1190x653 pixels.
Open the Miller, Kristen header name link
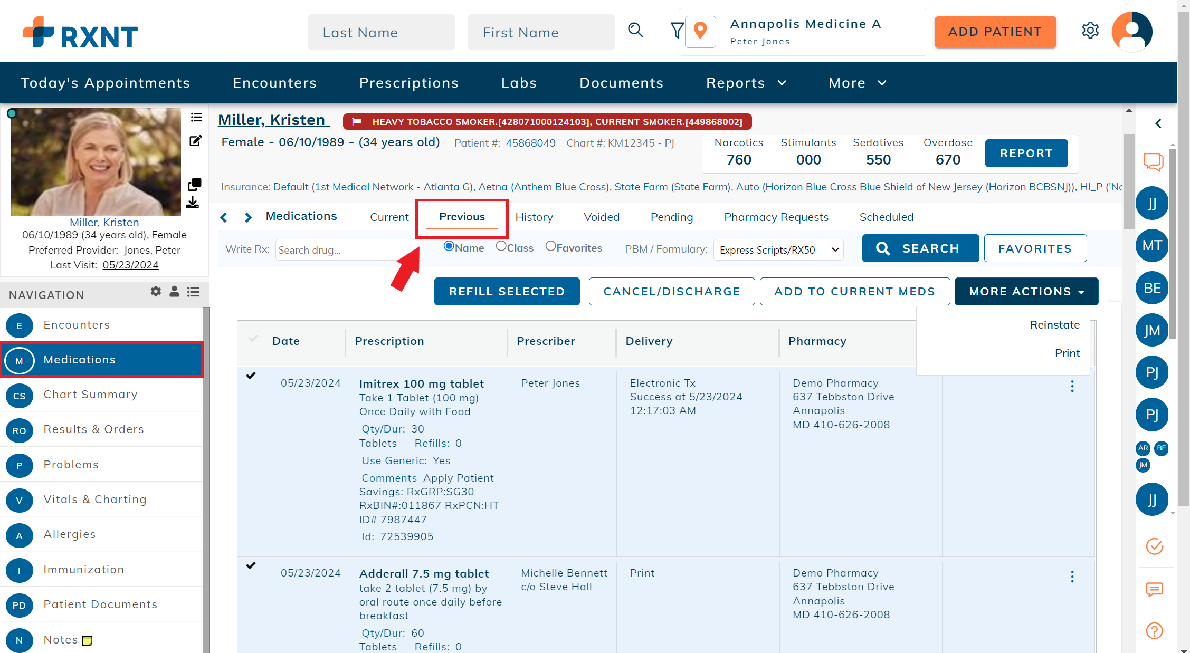coord(273,120)
